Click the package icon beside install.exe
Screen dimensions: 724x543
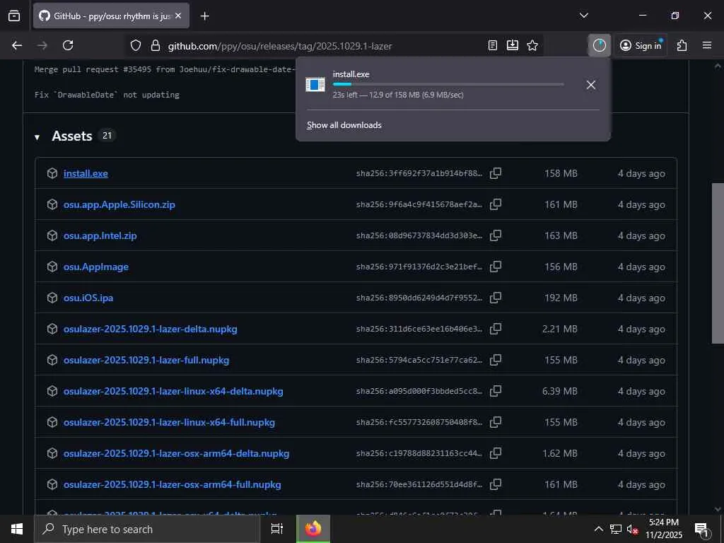click(x=52, y=173)
